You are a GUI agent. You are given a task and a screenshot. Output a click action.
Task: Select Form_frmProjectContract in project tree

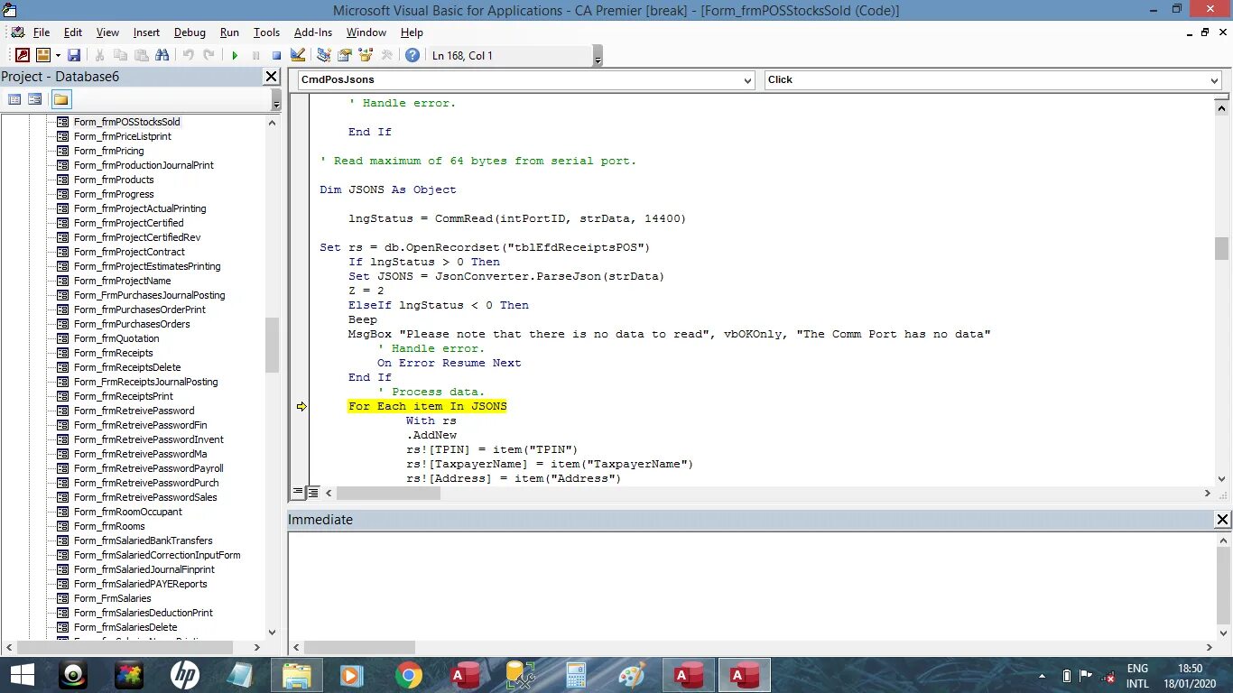point(129,252)
